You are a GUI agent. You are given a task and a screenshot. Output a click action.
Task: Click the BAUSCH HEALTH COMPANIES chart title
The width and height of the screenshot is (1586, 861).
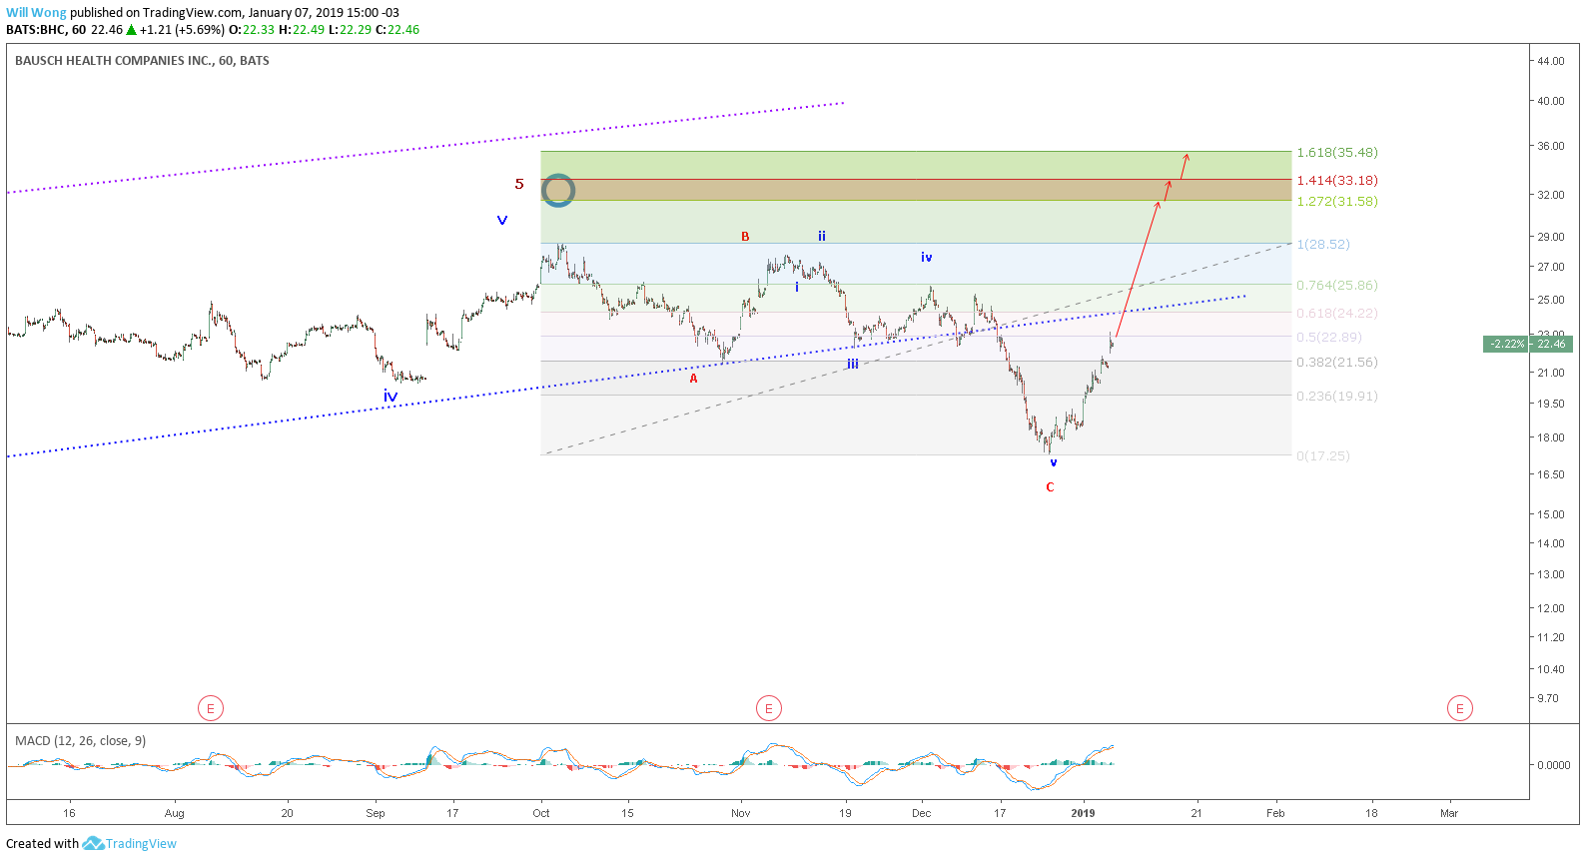click(x=142, y=61)
